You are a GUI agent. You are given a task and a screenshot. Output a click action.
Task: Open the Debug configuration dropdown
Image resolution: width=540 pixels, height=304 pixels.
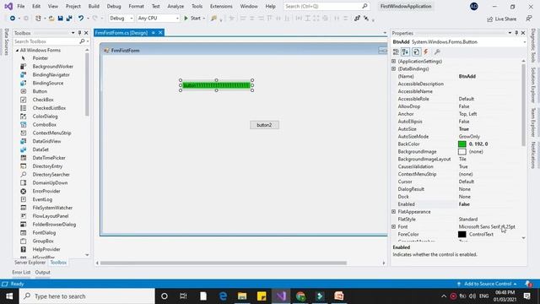(x=121, y=19)
